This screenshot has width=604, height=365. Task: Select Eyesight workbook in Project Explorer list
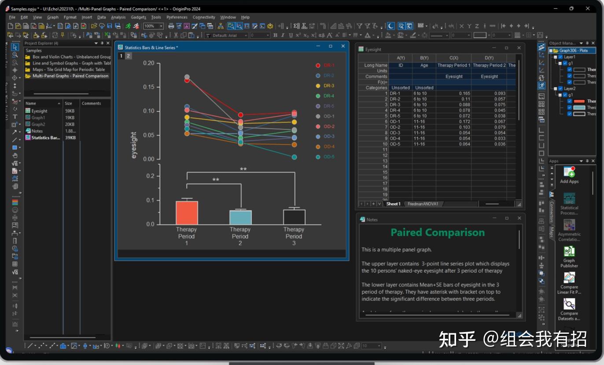[40, 111]
